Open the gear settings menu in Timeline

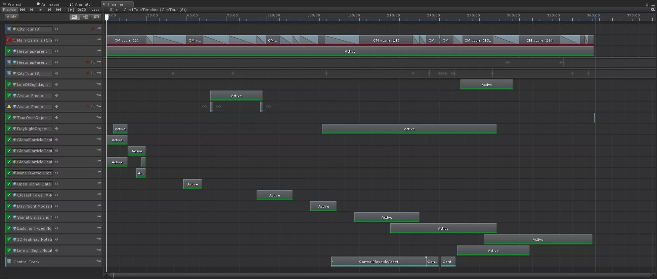click(x=653, y=10)
